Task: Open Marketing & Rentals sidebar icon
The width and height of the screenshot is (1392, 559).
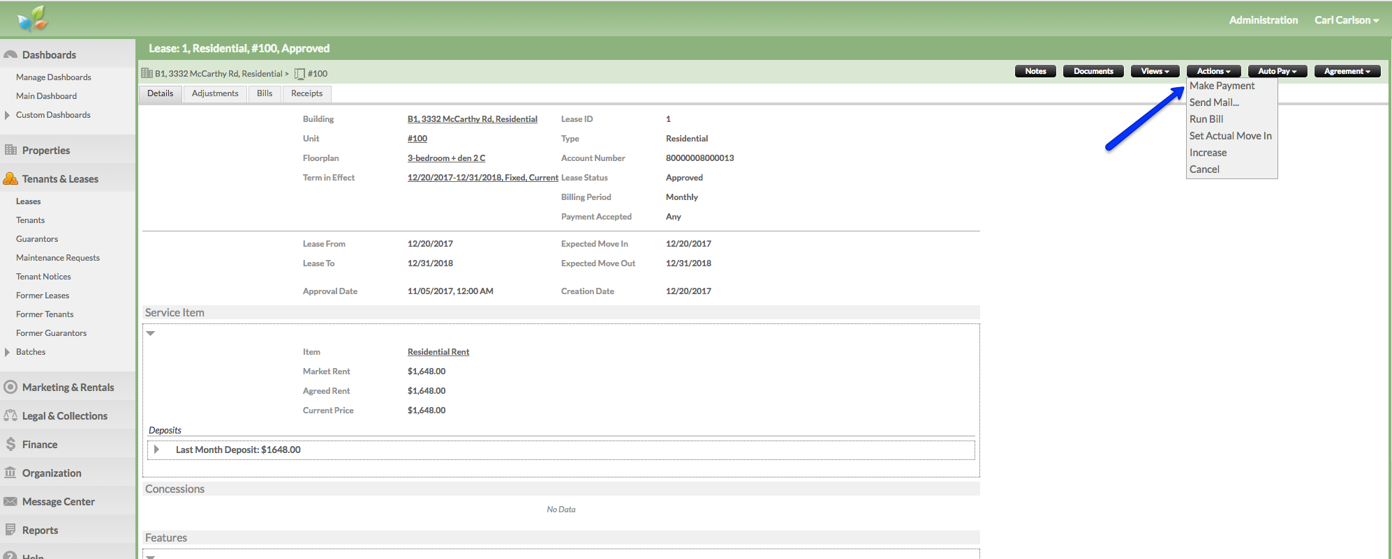Action: (x=10, y=387)
